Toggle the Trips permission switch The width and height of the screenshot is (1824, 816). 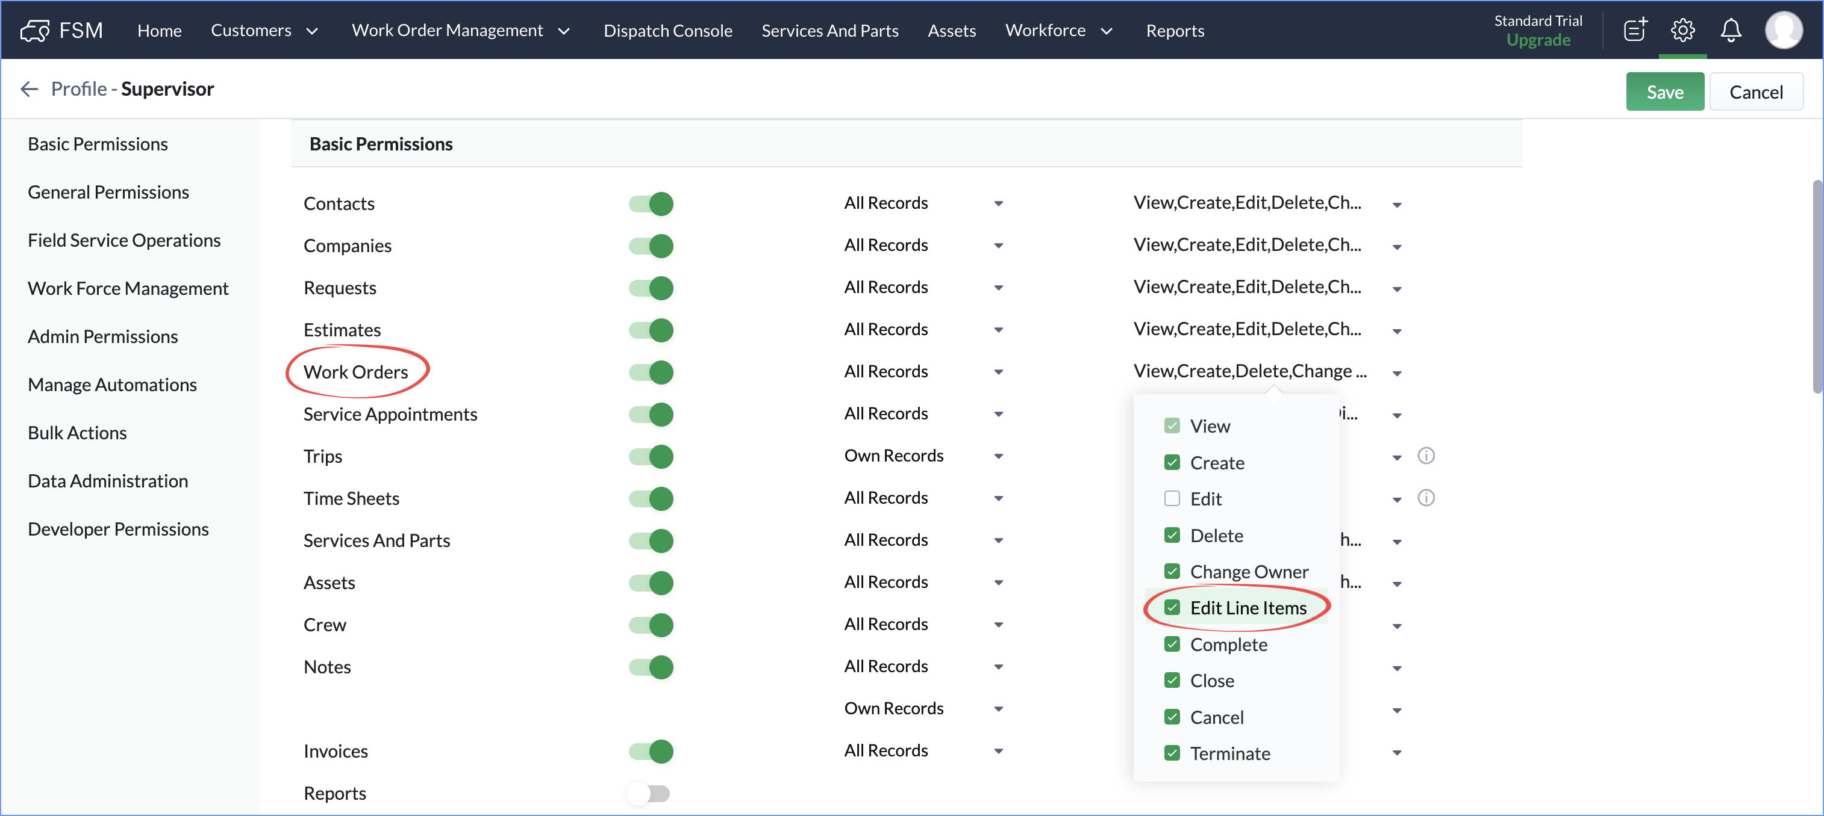tap(651, 456)
